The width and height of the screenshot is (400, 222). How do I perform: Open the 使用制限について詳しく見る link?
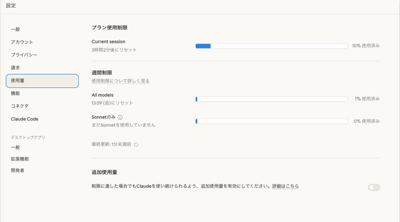120,81
